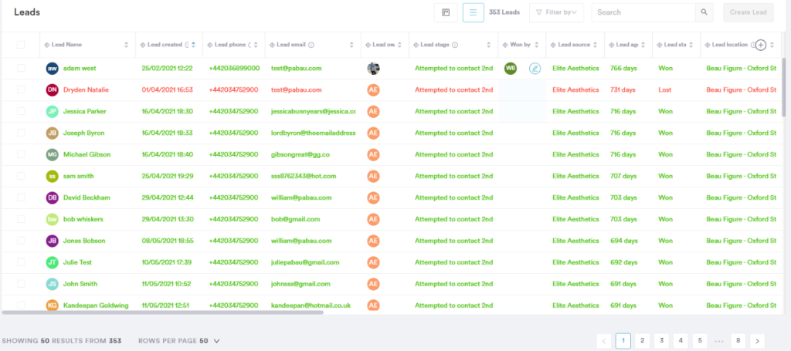
Task: Click the search magnifier icon
Action: coord(704,12)
